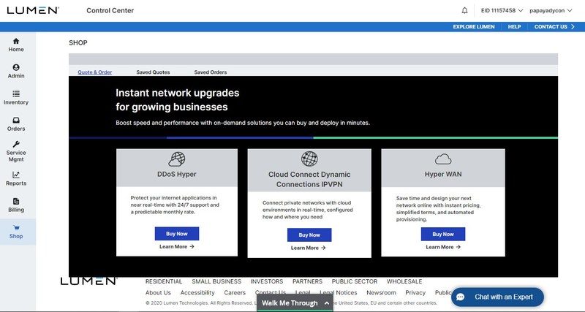
Task: Open the Admin section
Action: 16,72
